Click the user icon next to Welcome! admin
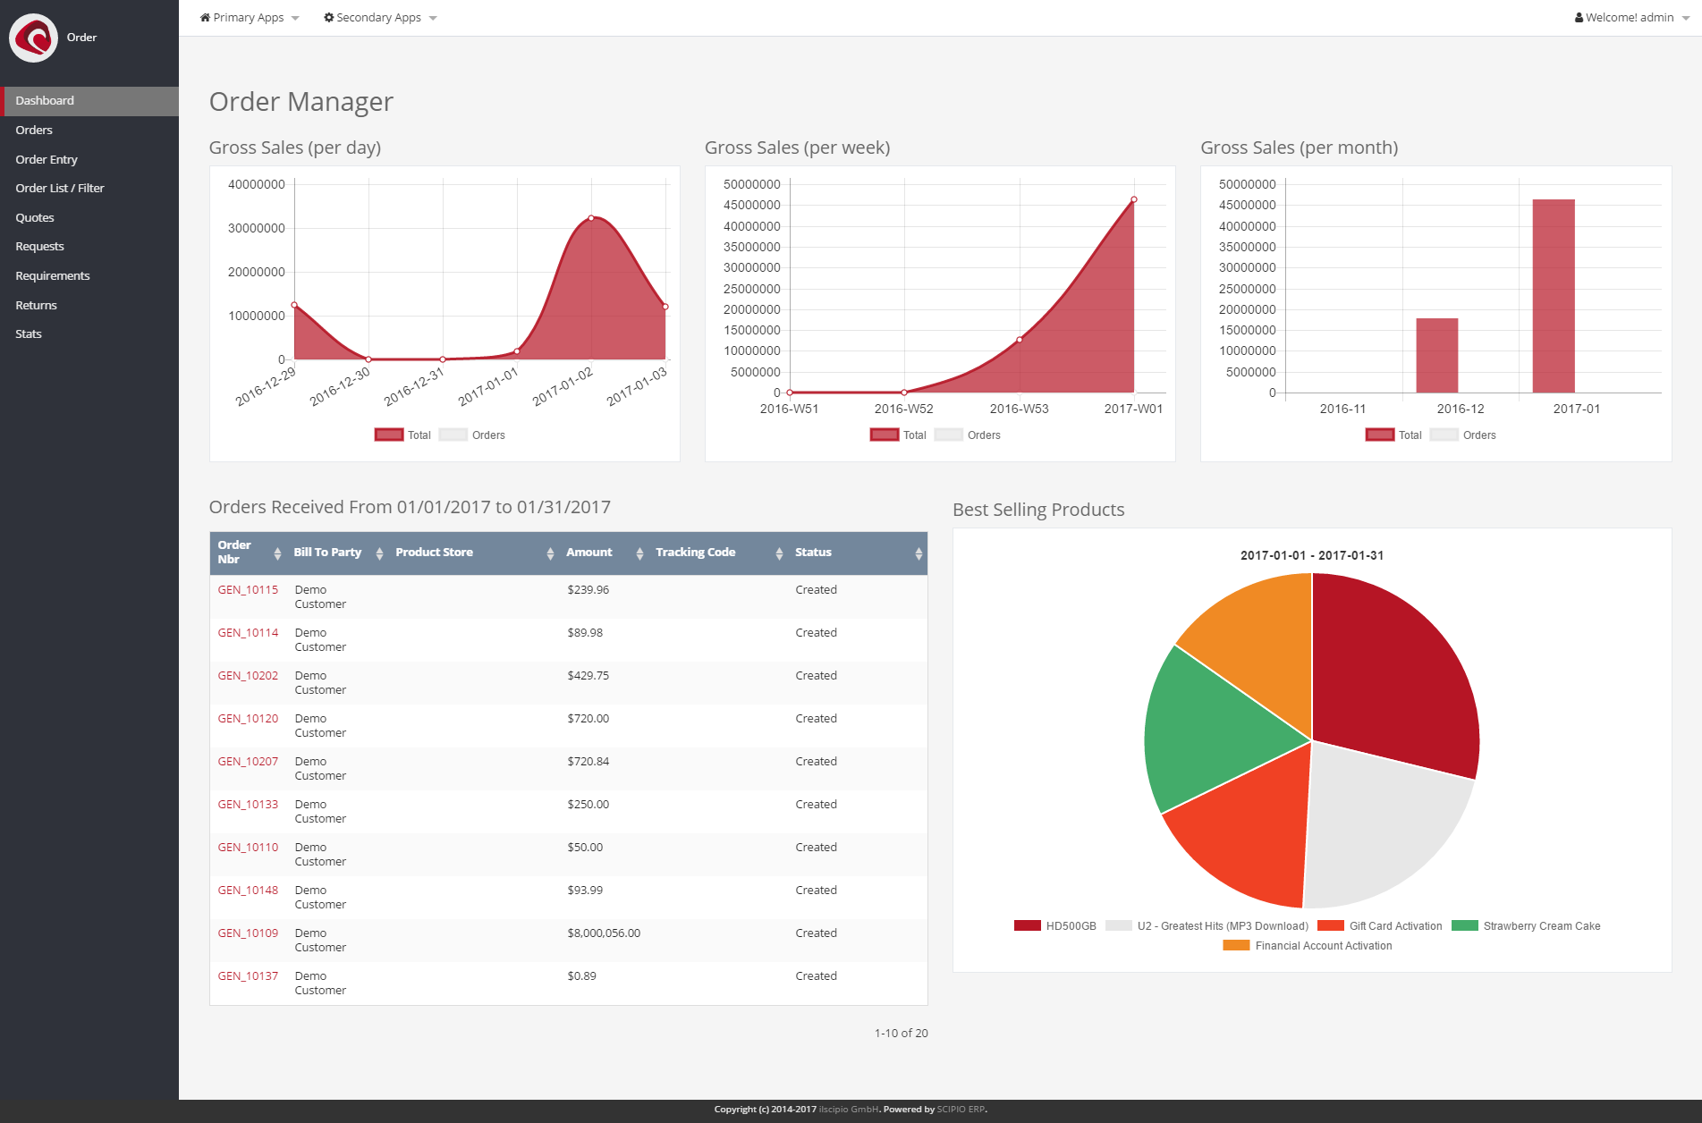This screenshot has height=1123, width=1702. coord(1579,17)
